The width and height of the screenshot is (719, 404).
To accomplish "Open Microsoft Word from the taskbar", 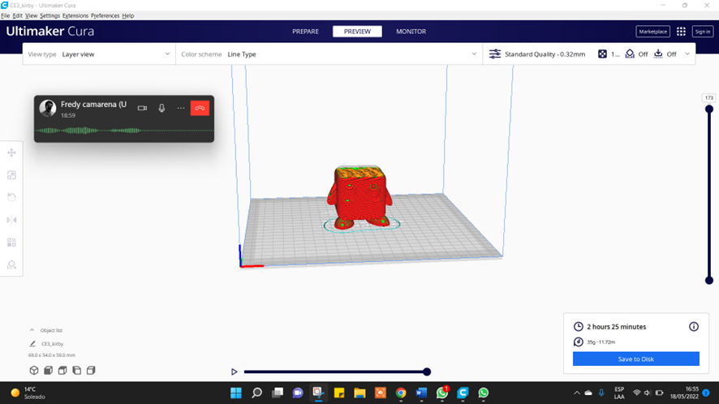I will (421, 393).
